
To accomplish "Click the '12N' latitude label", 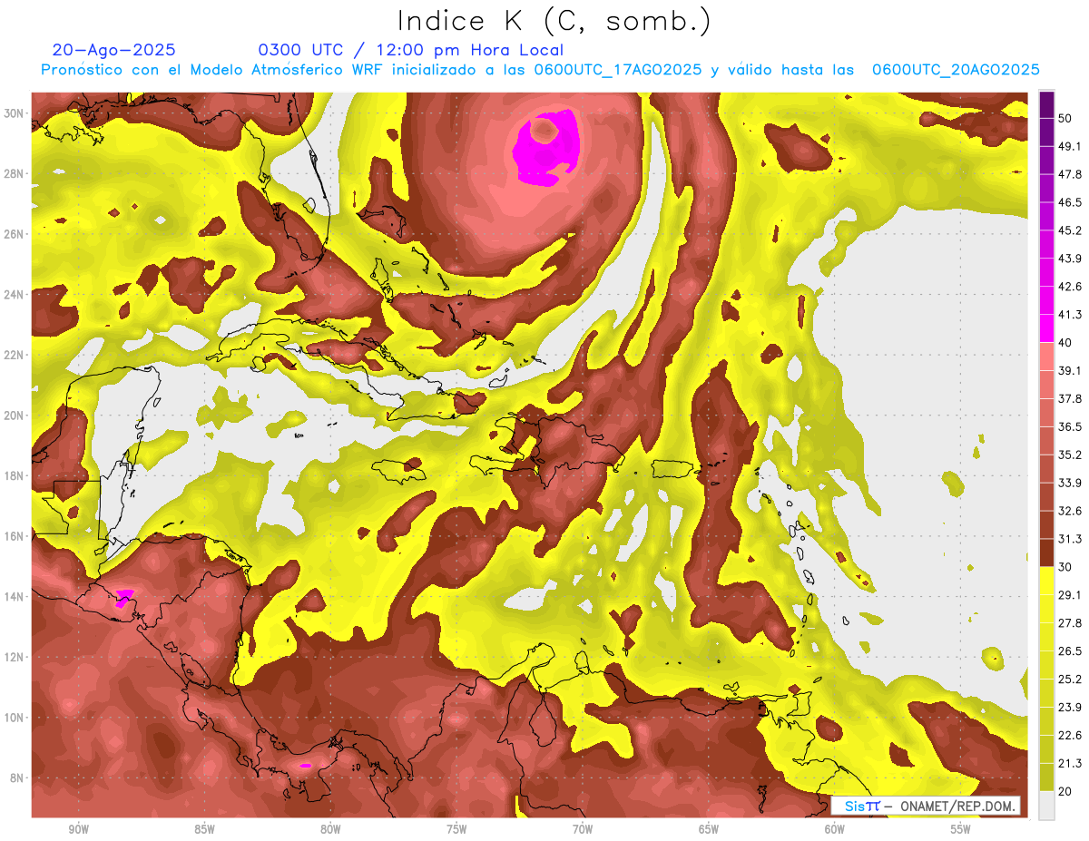I will (x=14, y=657).
